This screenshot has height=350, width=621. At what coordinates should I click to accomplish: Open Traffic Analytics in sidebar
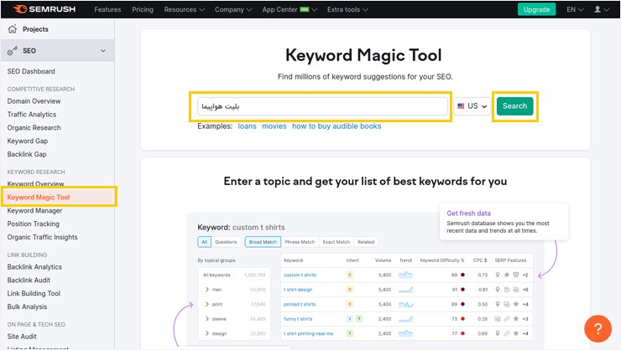click(x=32, y=115)
